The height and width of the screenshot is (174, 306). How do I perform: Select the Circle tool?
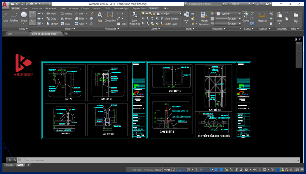[x=24, y=16]
